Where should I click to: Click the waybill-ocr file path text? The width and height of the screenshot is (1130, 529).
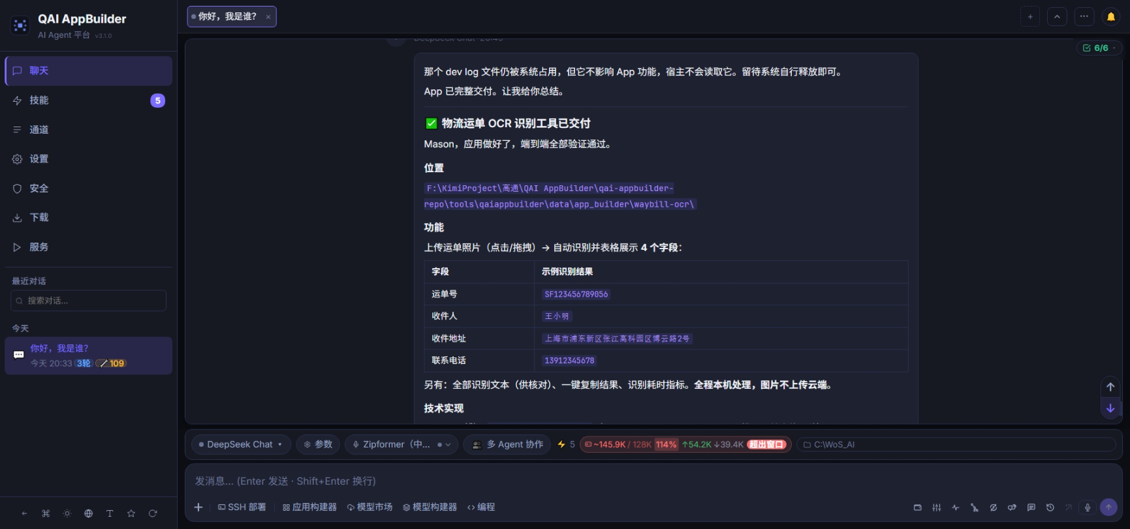(x=560, y=196)
